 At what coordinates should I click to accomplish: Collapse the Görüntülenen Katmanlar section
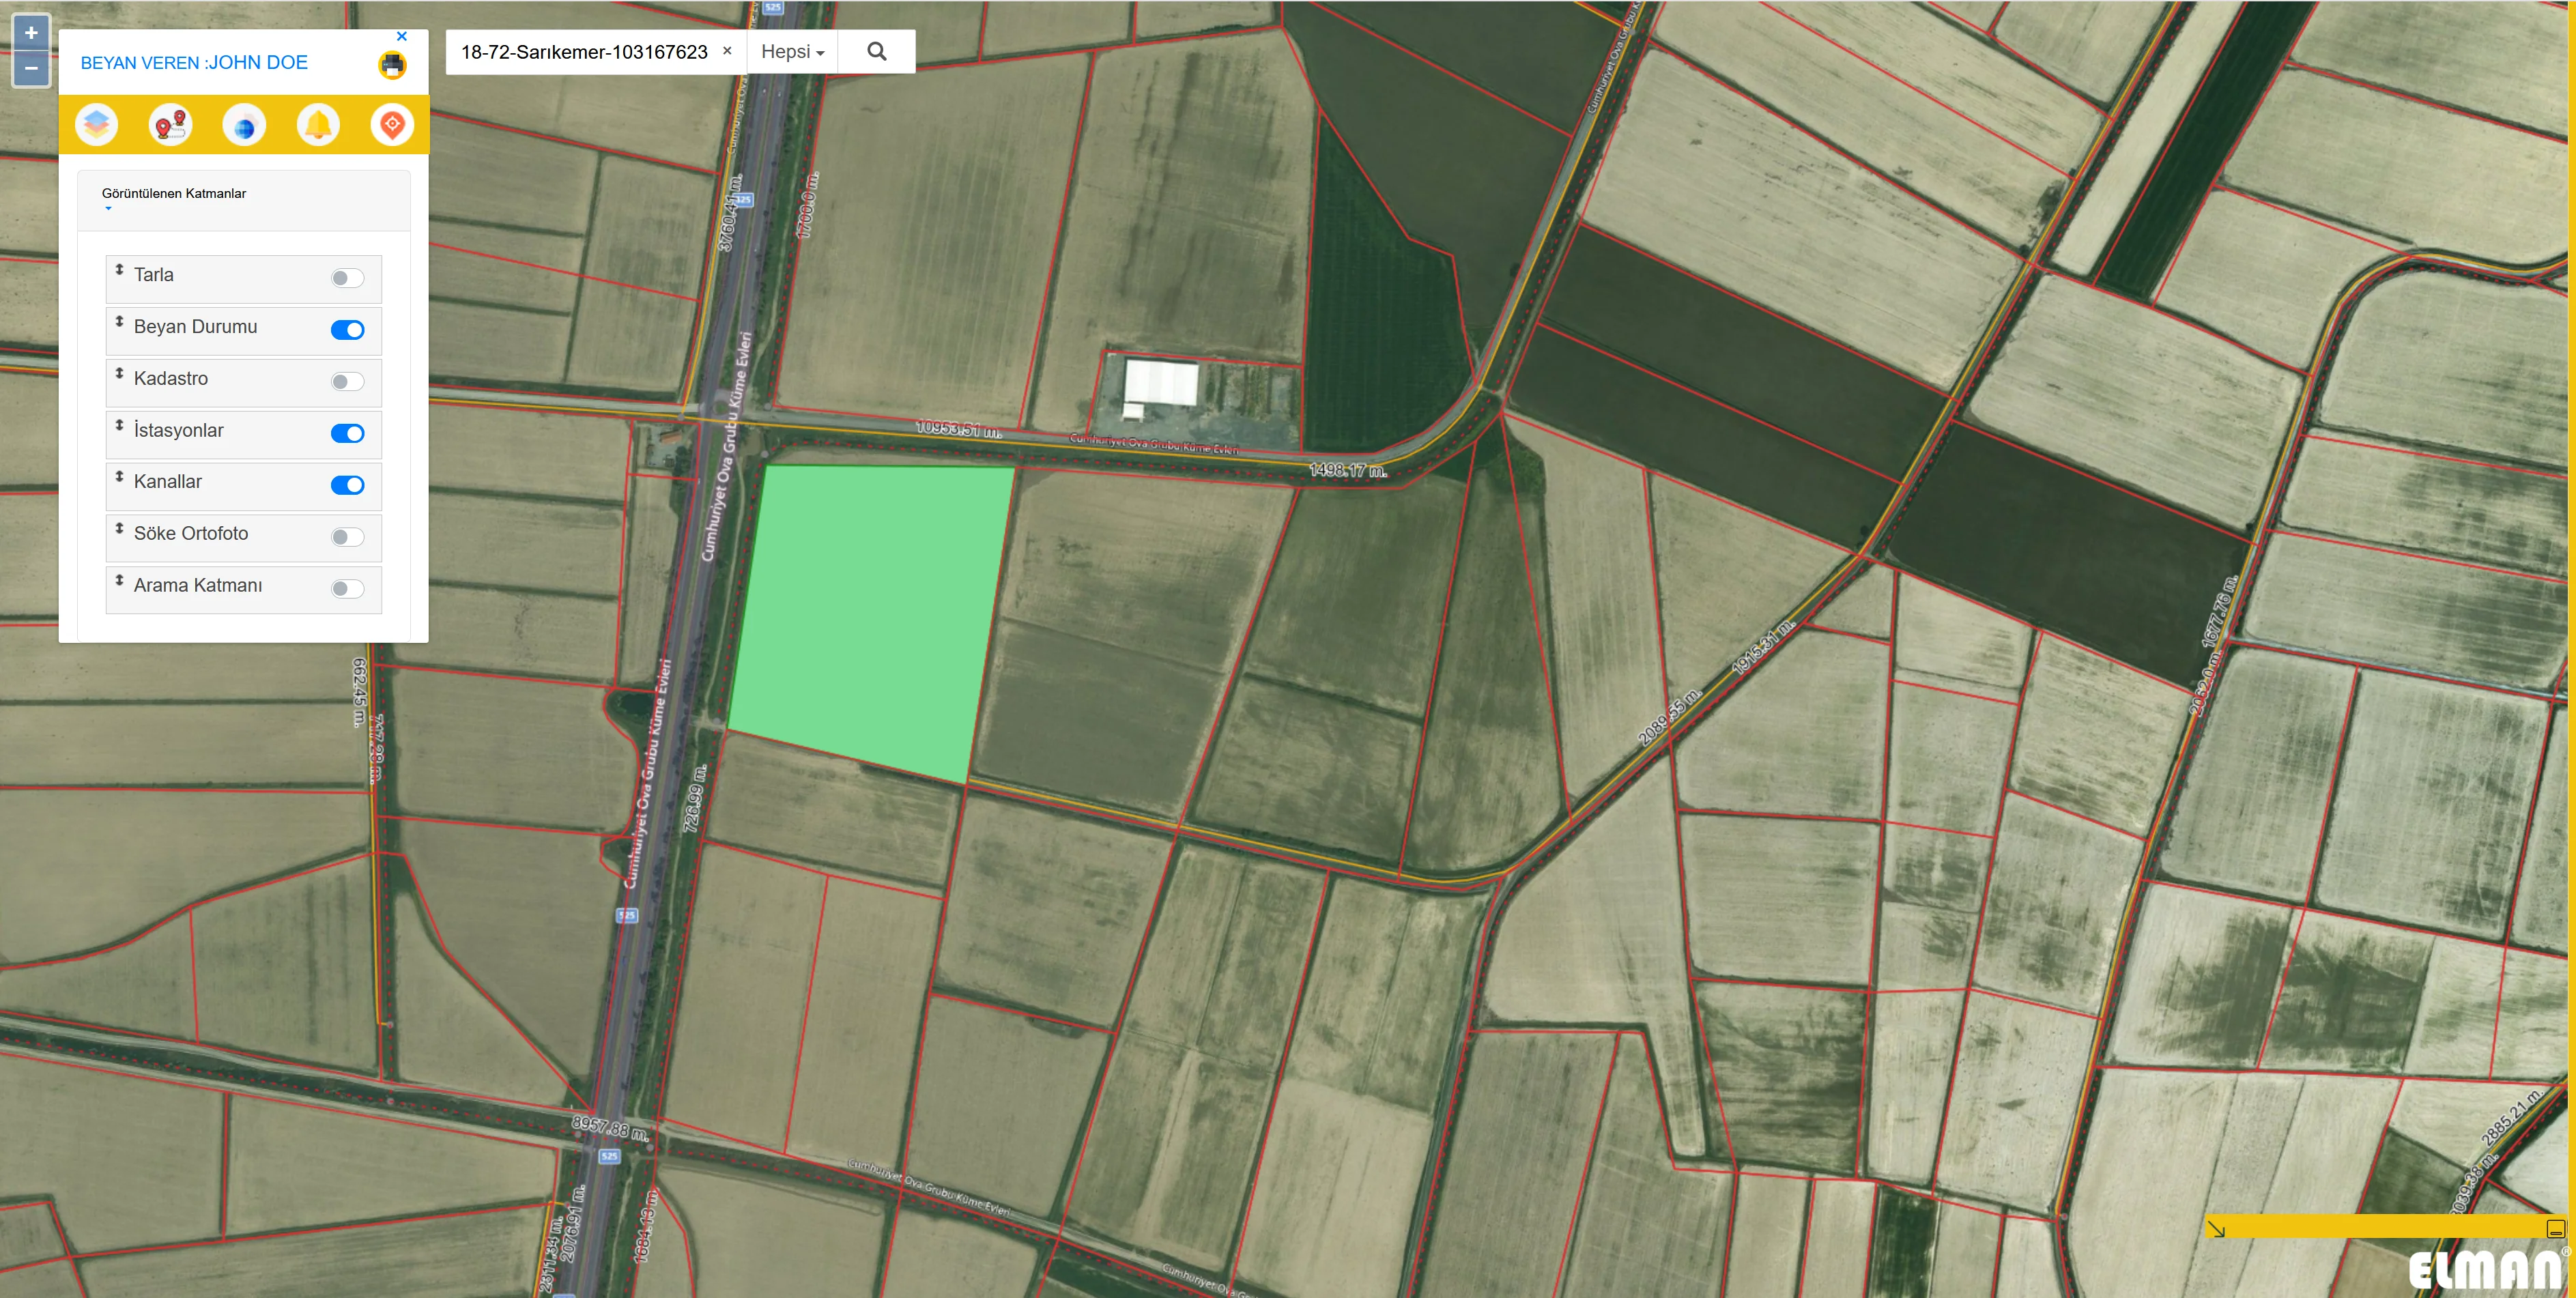174,194
